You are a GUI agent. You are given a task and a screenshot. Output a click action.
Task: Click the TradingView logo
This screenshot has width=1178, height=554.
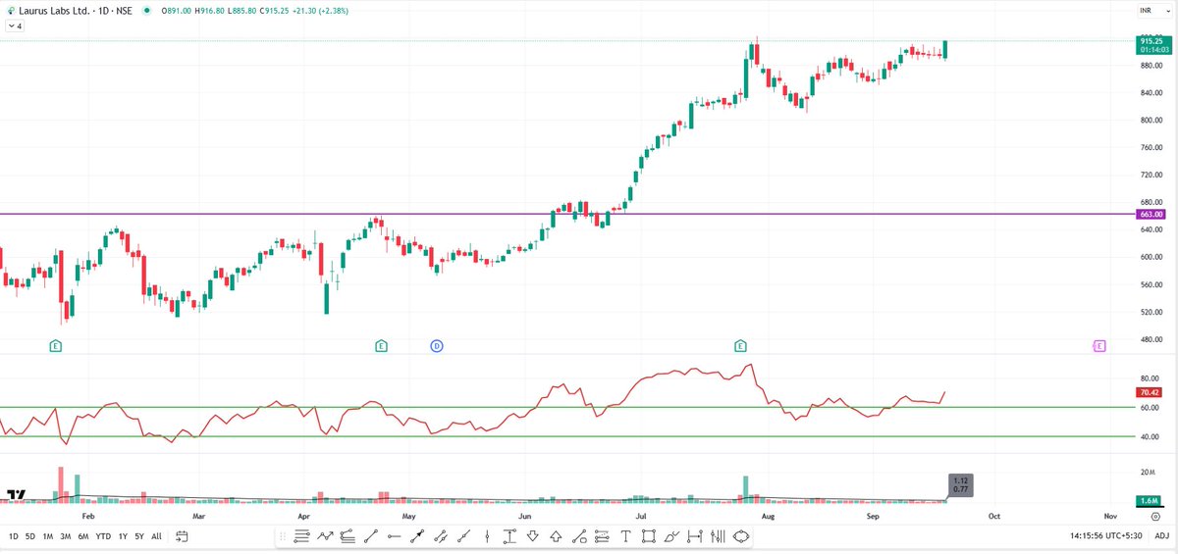[16, 495]
